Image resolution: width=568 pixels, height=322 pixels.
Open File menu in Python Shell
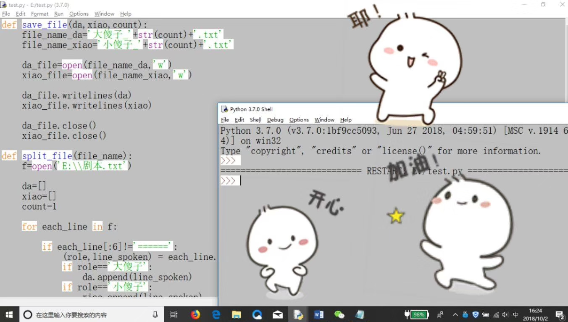tap(225, 120)
